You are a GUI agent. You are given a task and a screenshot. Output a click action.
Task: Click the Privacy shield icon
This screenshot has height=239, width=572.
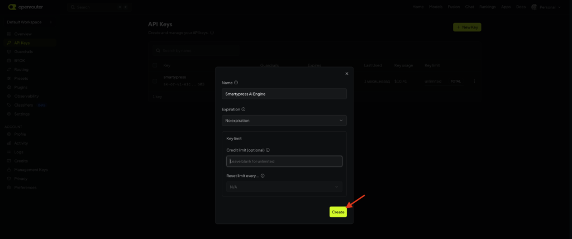click(9, 179)
